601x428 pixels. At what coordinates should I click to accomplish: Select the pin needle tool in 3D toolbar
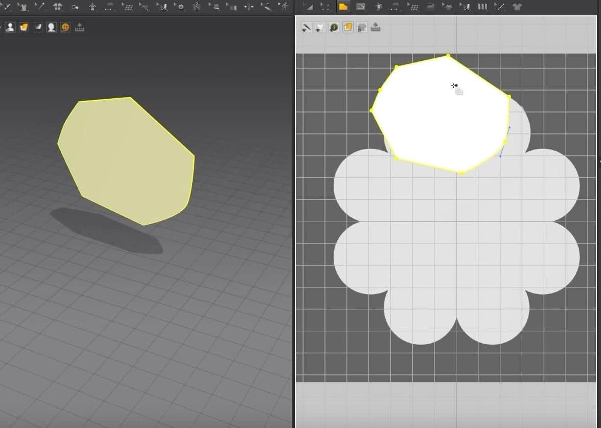[40, 7]
